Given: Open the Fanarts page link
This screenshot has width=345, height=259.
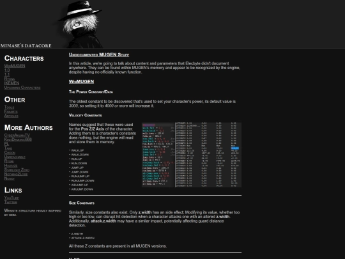Looking at the screenshot, I should (x=11, y=111).
